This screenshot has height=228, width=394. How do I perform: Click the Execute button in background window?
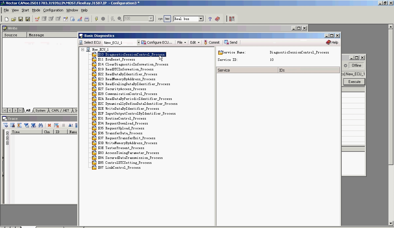pos(354,82)
